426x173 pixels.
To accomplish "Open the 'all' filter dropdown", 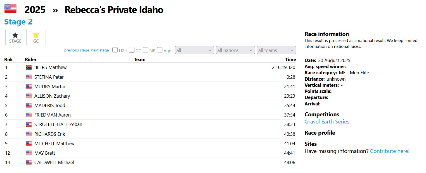I will [x=194, y=50].
